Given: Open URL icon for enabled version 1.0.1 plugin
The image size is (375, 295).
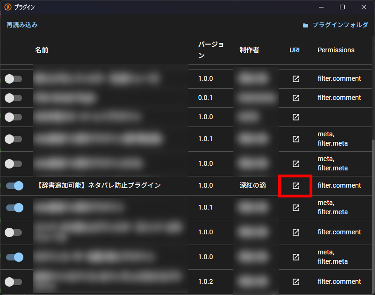Looking at the screenshot, I should [x=296, y=208].
